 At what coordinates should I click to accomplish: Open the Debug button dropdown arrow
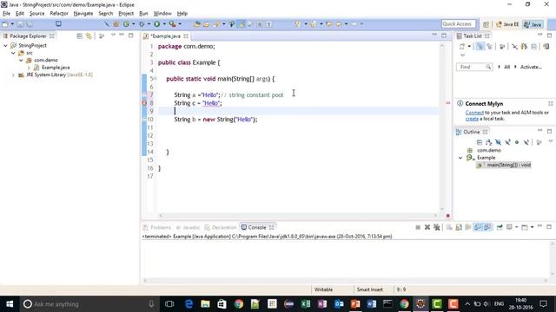[149, 24]
